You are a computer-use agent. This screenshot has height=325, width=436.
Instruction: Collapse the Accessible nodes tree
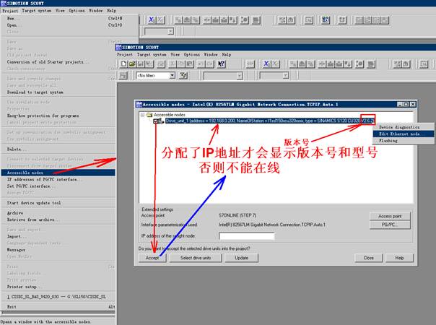(142, 114)
